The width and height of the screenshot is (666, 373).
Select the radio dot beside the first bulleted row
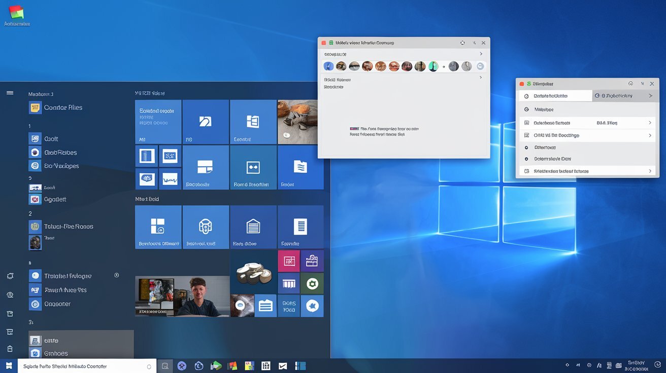pyautogui.click(x=526, y=147)
